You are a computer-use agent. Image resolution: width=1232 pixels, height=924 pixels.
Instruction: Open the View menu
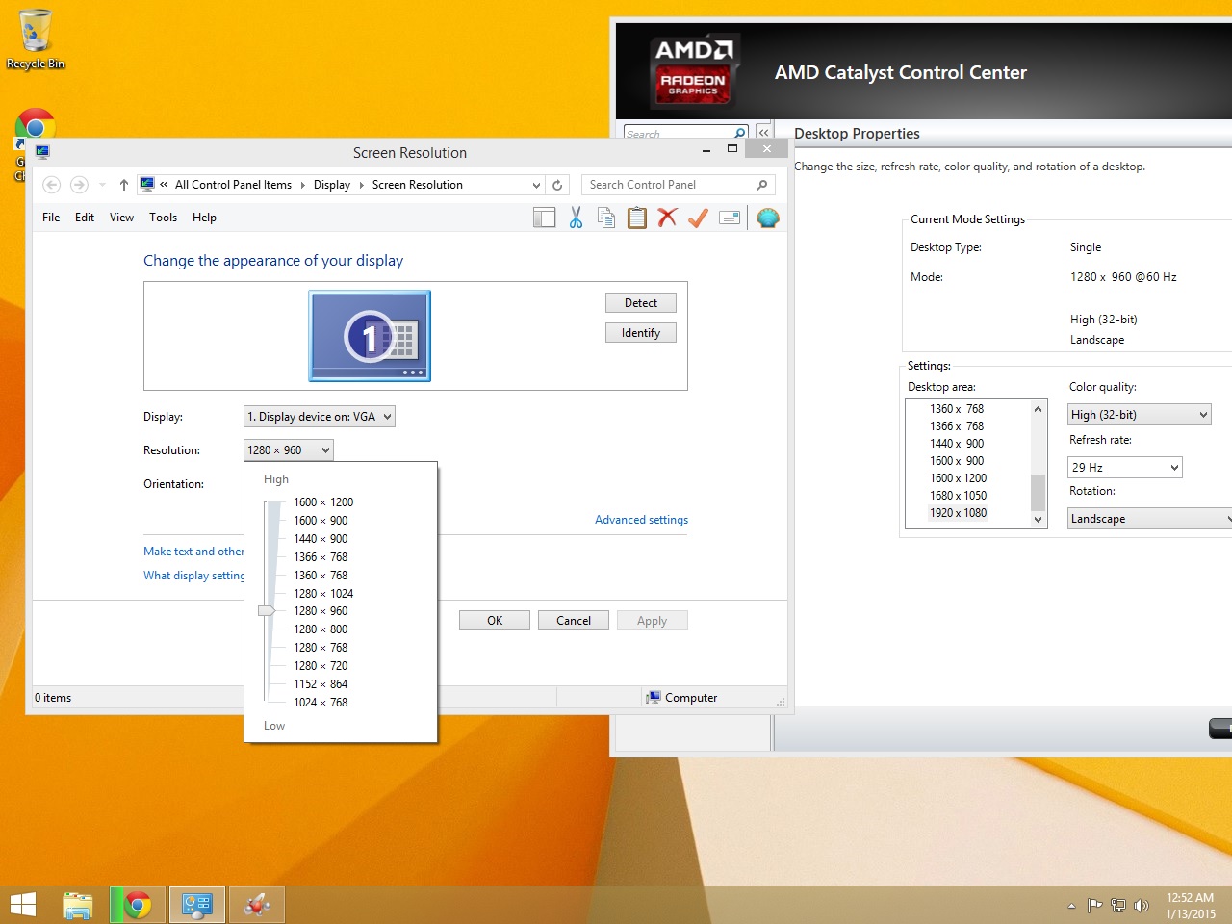point(121,218)
